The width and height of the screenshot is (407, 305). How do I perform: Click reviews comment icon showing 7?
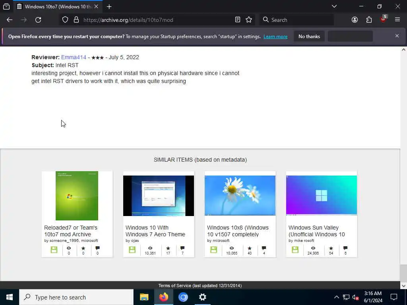tap(182, 248)
